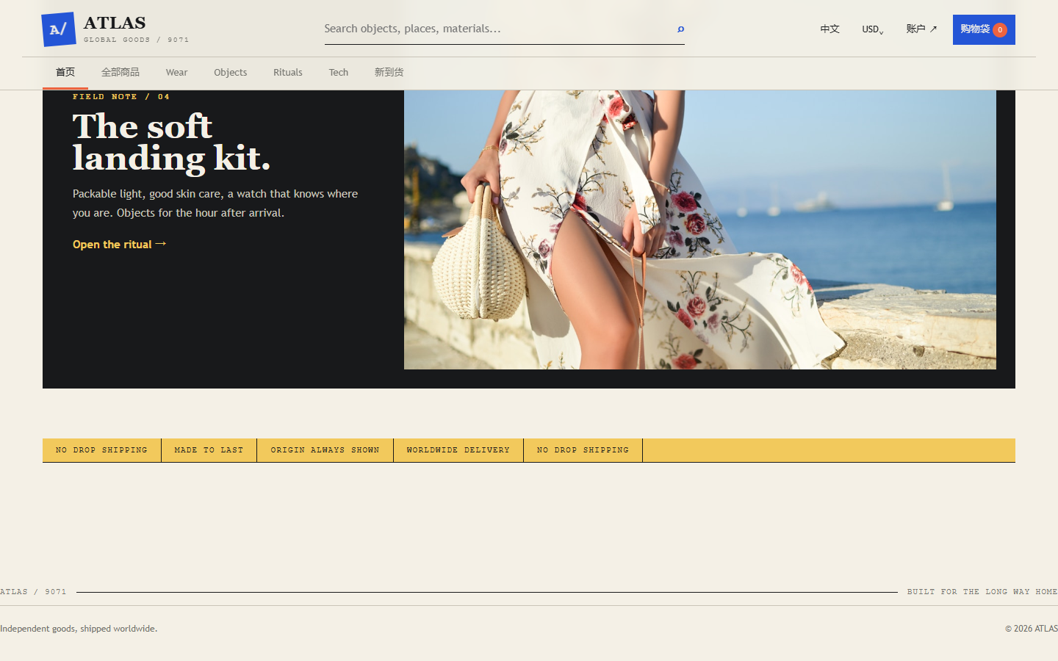Image resolution: width=1058 pixels, height=661 pixels.
Task: Go to 全部商品 tab
Action: 120,73
